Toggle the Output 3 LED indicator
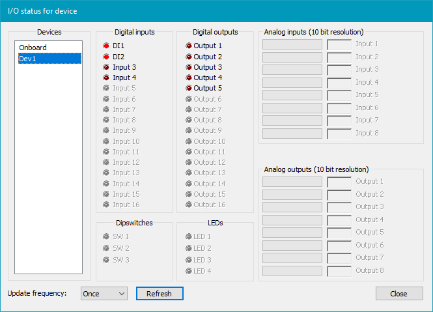The width and height of the screenshot is (433, 312). (x=189, y=67)
